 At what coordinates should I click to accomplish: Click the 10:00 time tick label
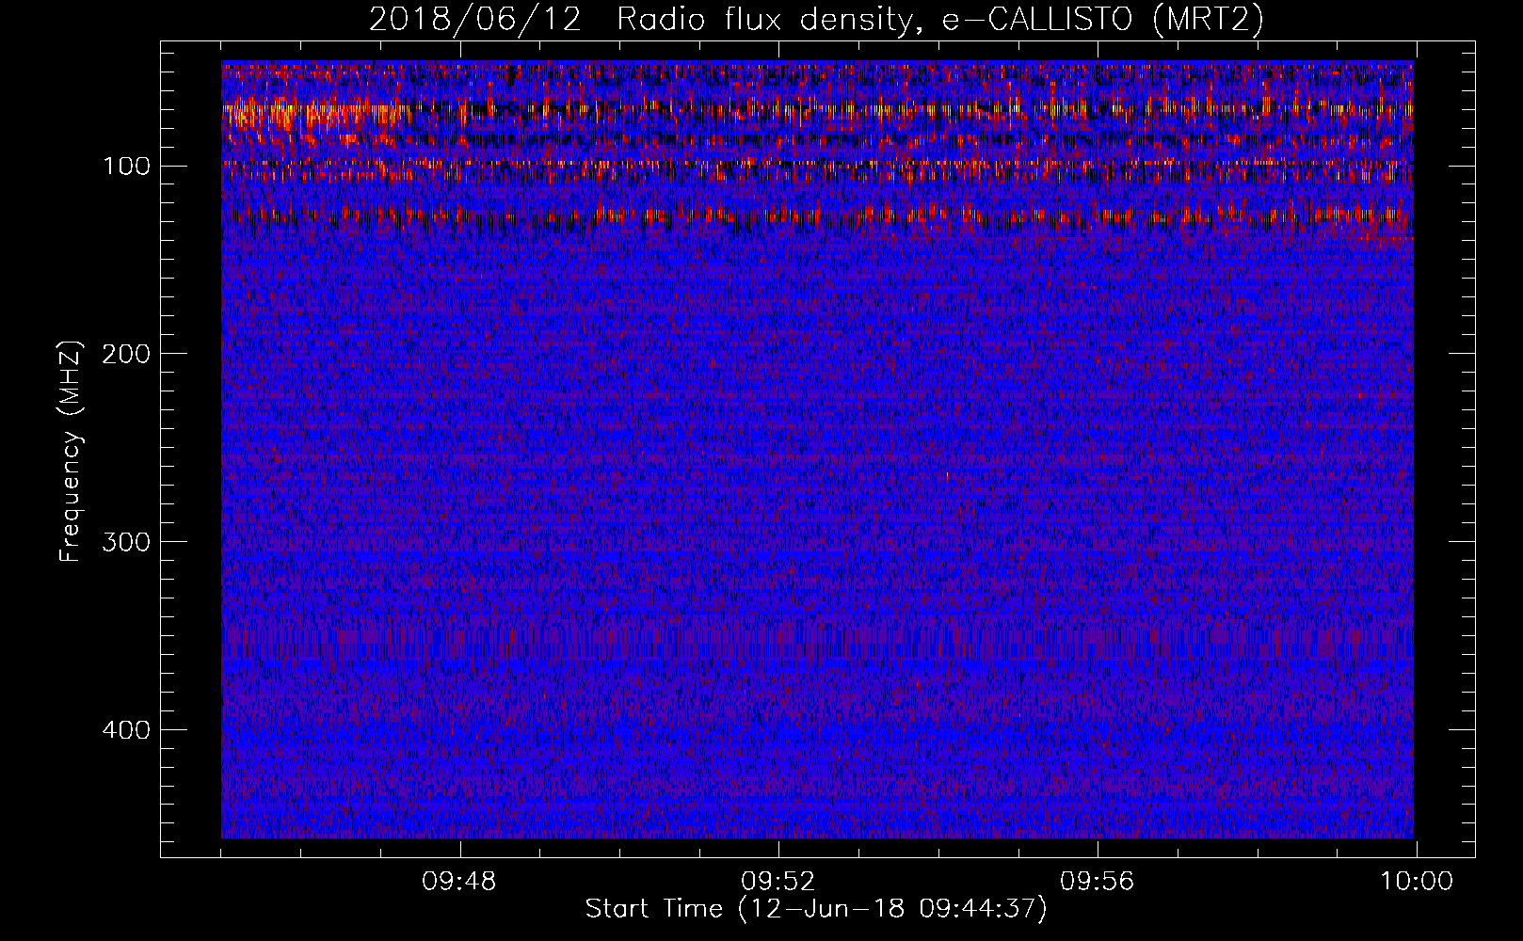(x=1417, y=882)
